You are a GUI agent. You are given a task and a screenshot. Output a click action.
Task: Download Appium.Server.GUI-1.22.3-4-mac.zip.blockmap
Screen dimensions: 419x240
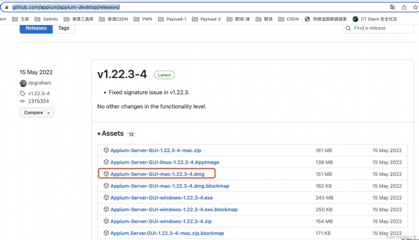pos(167,233)
